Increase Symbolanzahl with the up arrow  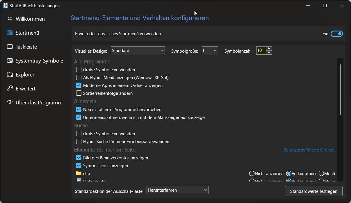(269, 49)
